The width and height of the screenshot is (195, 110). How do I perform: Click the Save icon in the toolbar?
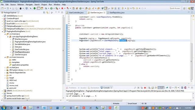[13, 8]
